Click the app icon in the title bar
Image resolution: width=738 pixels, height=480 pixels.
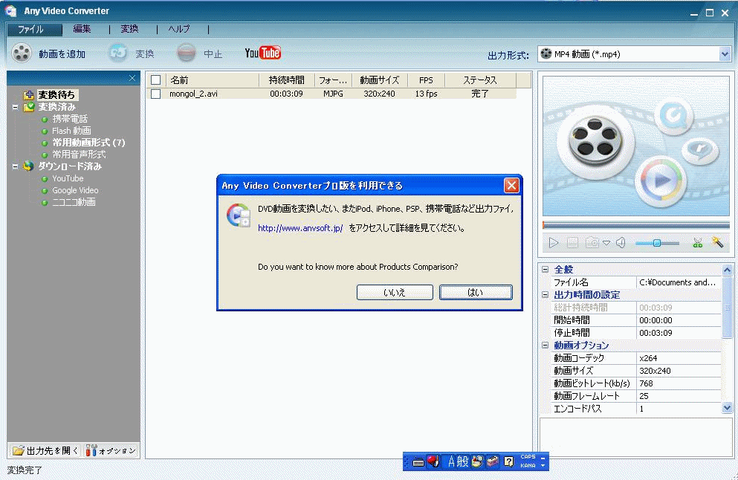tap(11, 11)
